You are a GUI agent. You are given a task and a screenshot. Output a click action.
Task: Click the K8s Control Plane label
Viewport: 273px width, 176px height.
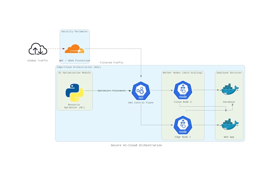[141, 103]
